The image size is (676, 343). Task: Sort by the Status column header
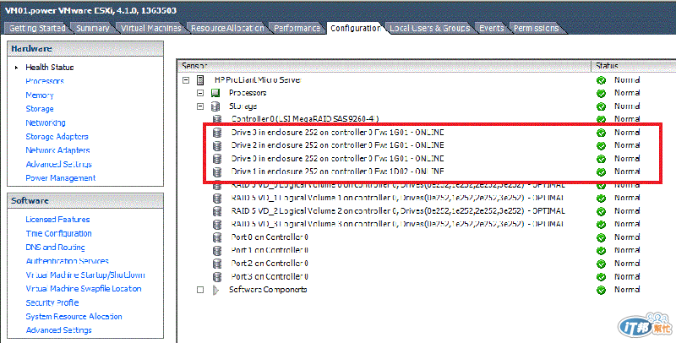coord(633,66)
